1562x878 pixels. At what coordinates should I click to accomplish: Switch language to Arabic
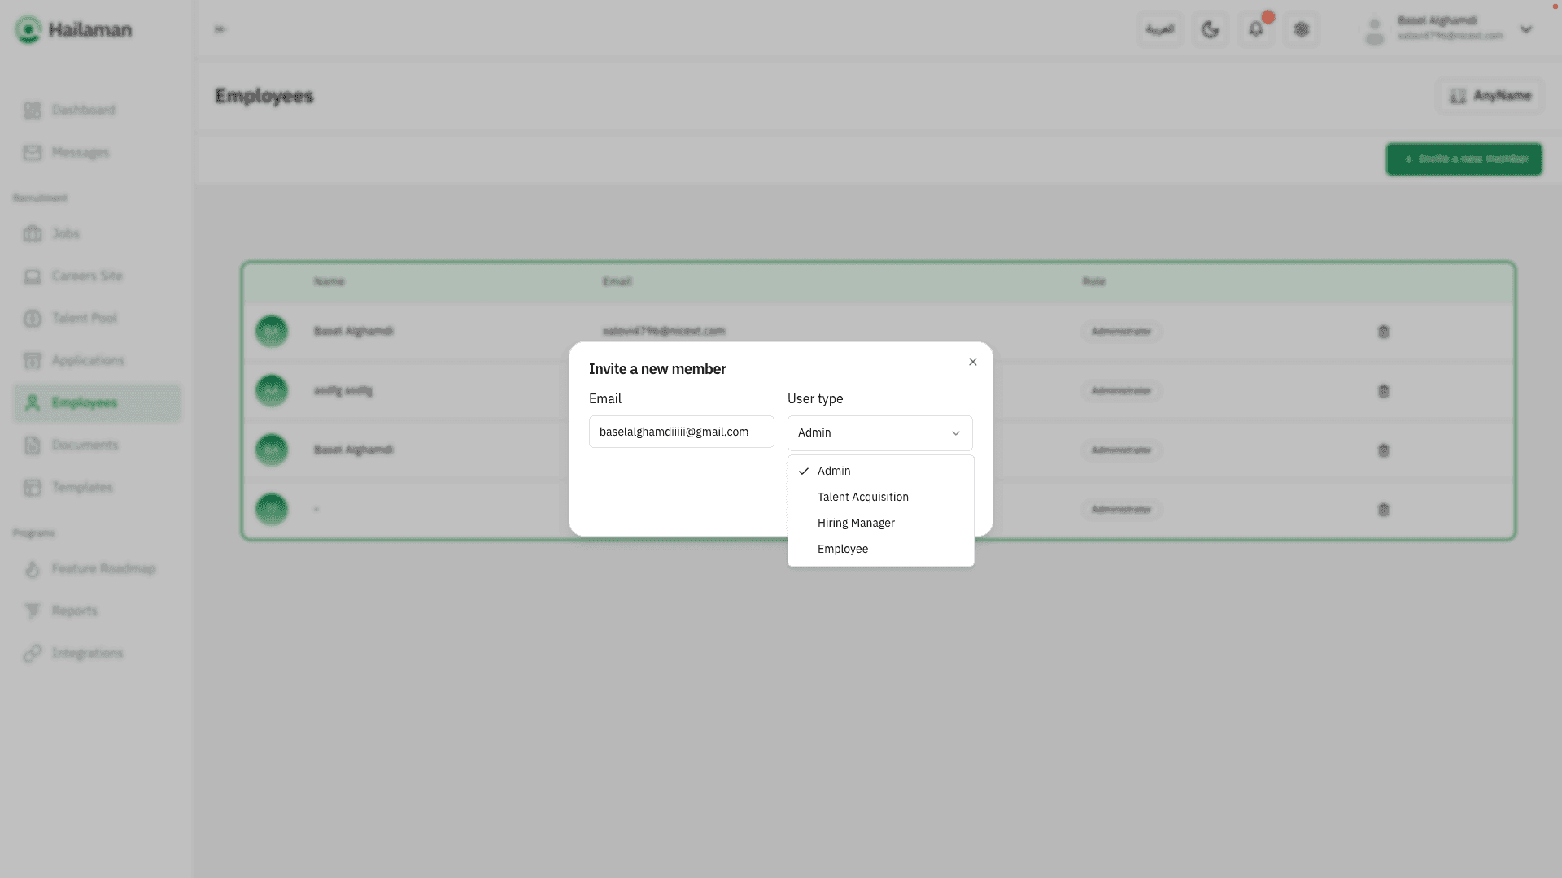tap(1159, 30)
